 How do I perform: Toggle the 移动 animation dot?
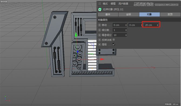(x=99, y=25)
